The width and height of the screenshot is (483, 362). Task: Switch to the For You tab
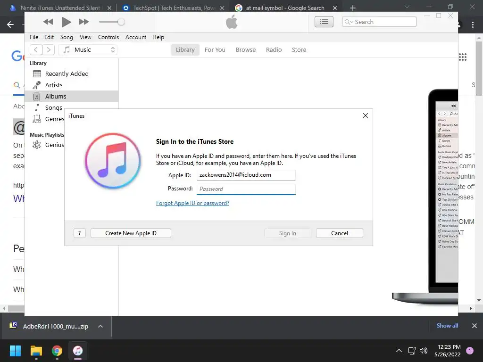(x=215, y=50)
